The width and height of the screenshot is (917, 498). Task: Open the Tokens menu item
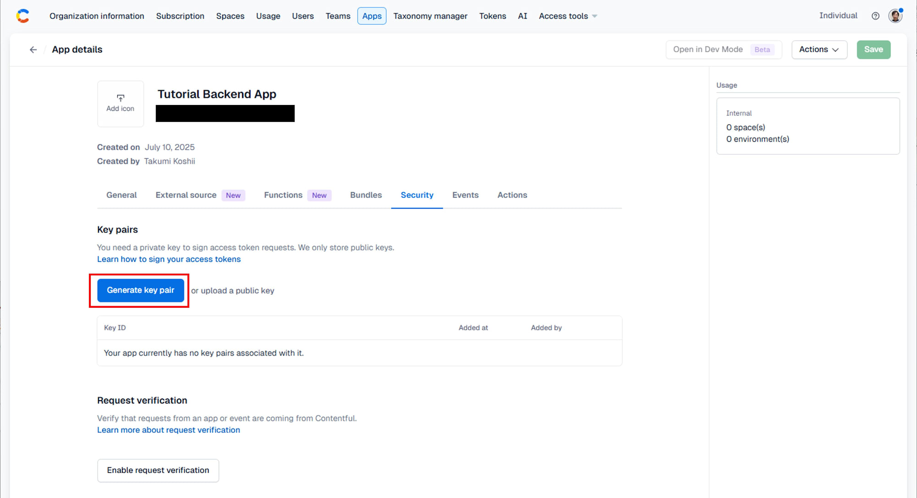point(492,16)
